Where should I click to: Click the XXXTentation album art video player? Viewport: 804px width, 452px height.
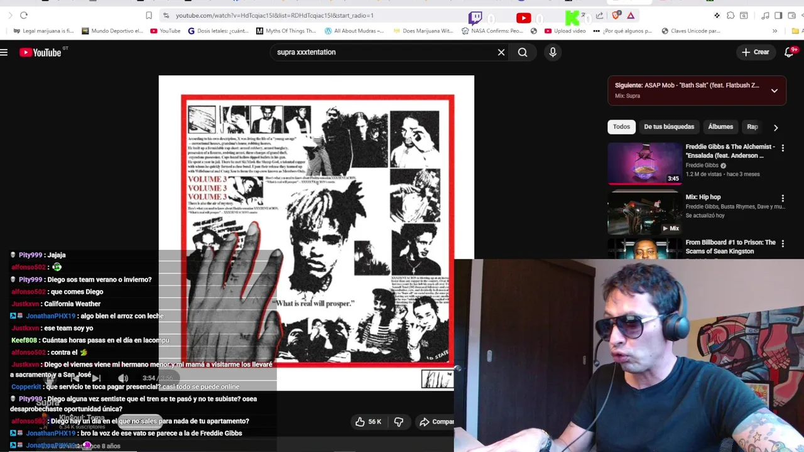316,232
